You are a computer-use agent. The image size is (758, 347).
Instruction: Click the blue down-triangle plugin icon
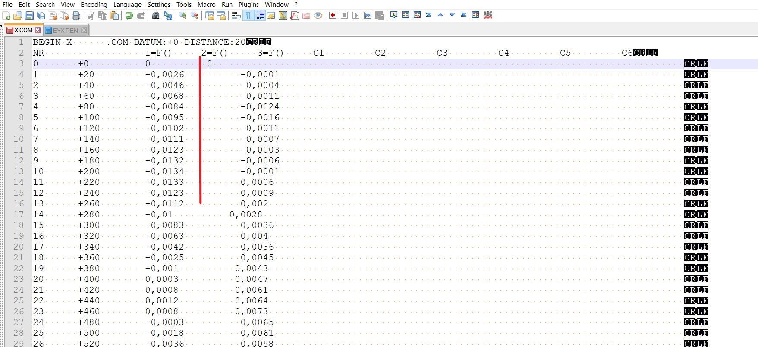[452, 15]
